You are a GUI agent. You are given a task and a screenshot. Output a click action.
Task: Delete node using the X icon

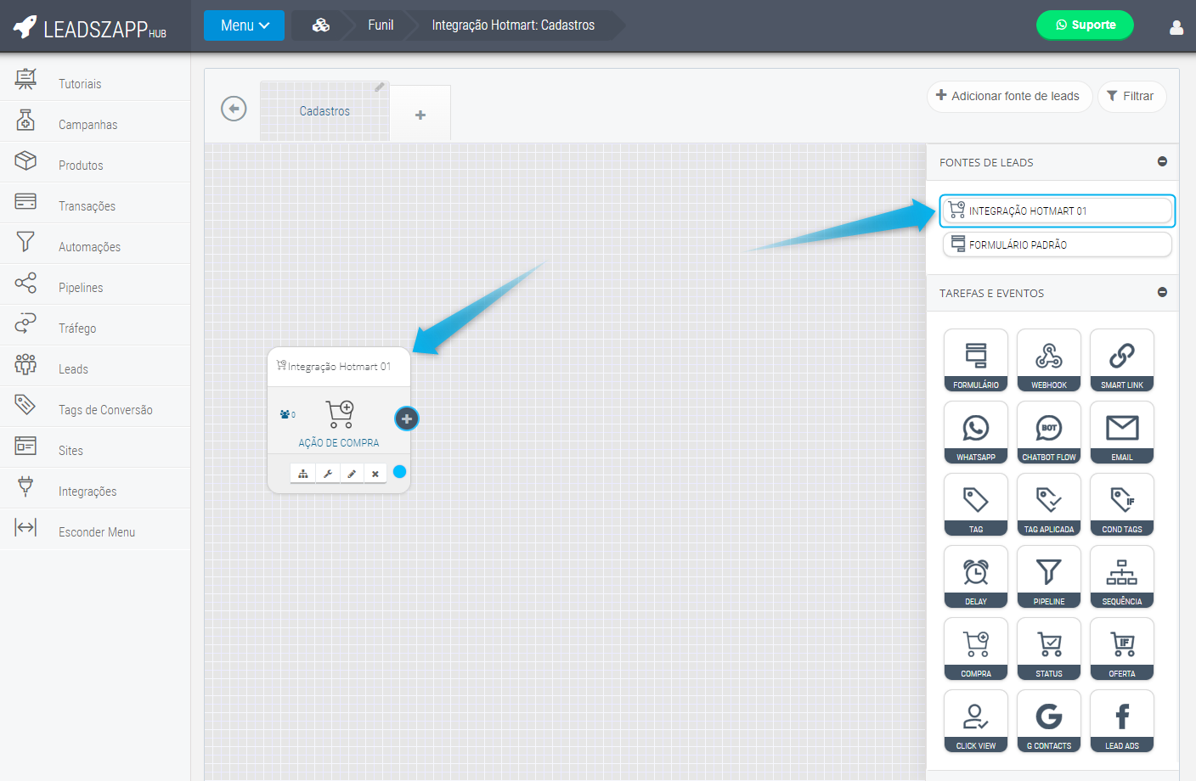[375, 474]
